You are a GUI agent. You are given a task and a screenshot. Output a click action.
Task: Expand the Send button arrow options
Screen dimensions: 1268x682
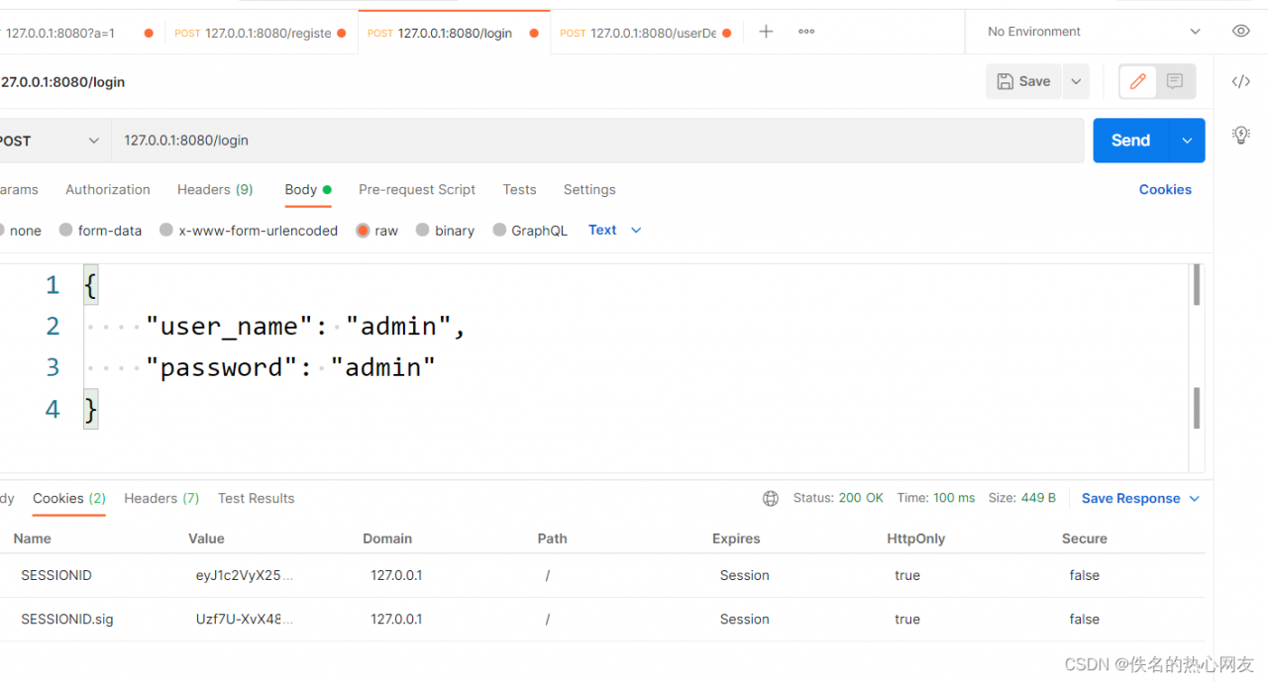(1187, 141)
